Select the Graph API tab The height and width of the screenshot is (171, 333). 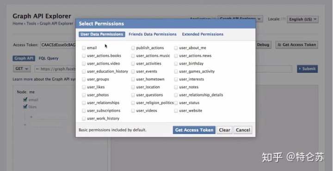pos(24,58)
